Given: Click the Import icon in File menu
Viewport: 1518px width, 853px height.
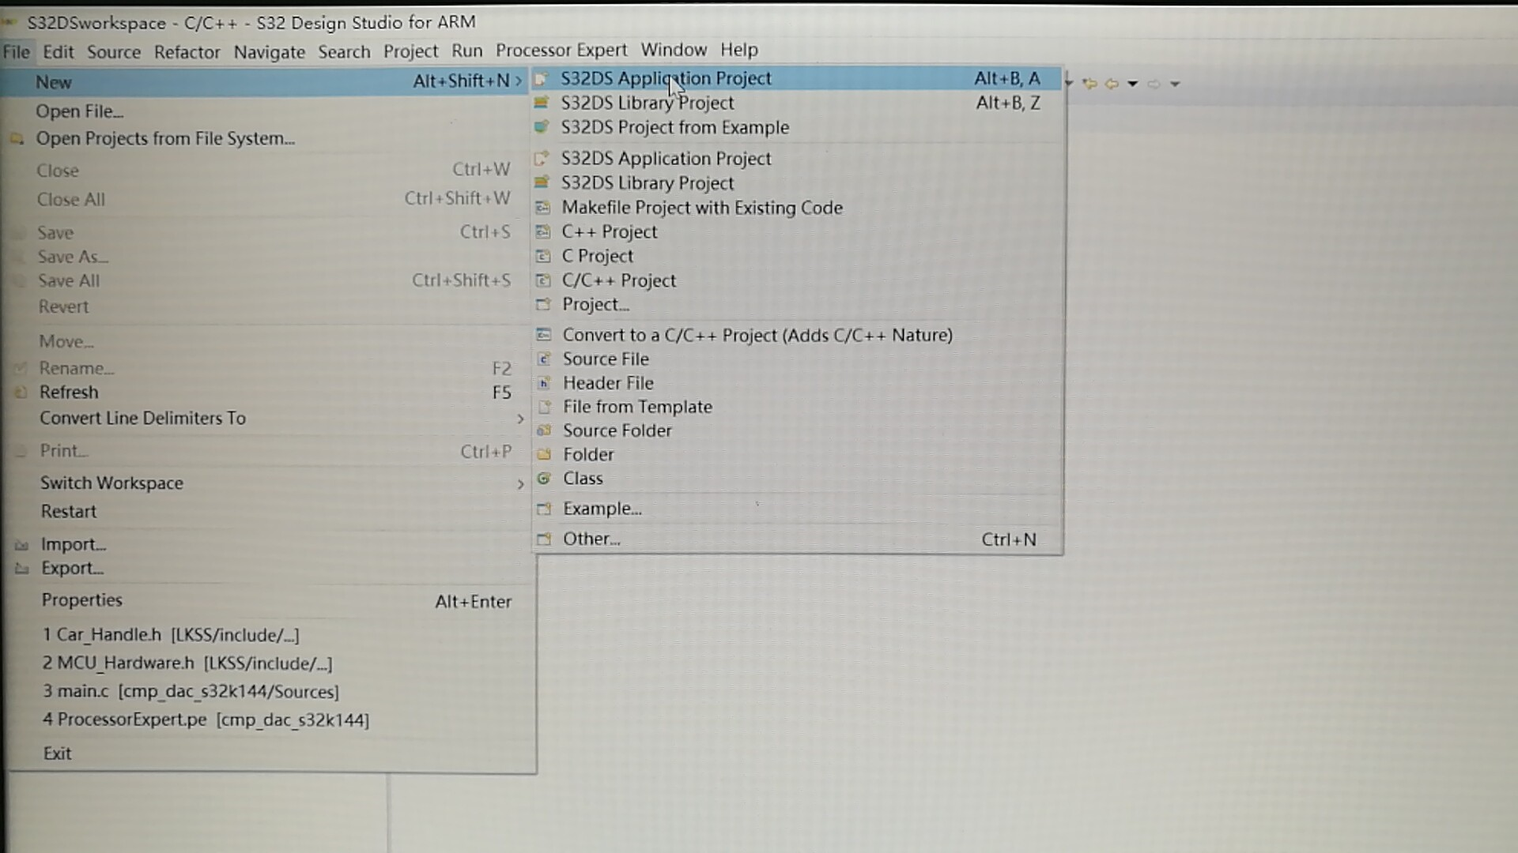Looking at the screenshot, I should [22, 545].
